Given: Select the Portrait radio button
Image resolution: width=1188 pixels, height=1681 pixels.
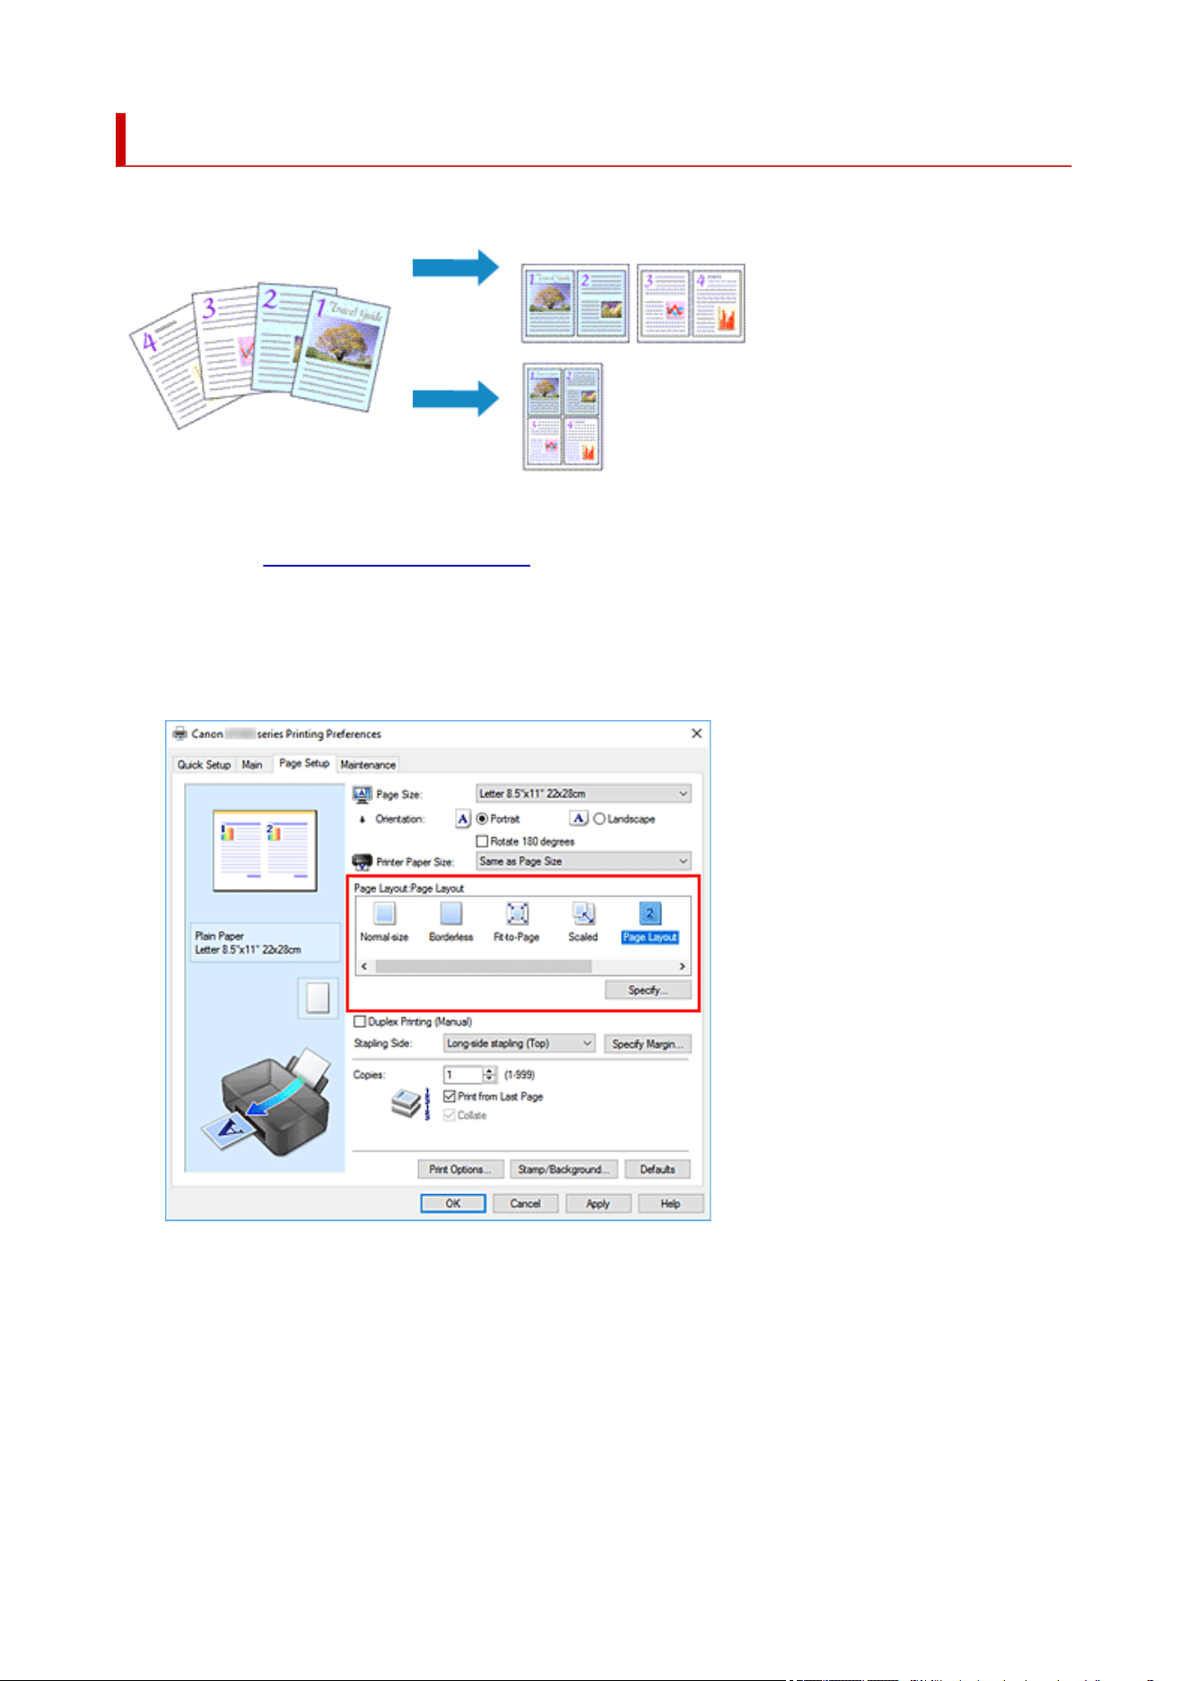Looking at the screenshot, I should pos(482,819).
